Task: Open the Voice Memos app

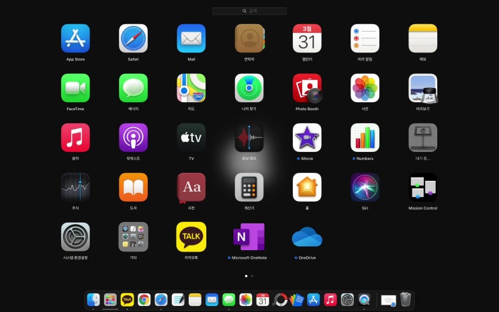Action: (x=249, y=138)
